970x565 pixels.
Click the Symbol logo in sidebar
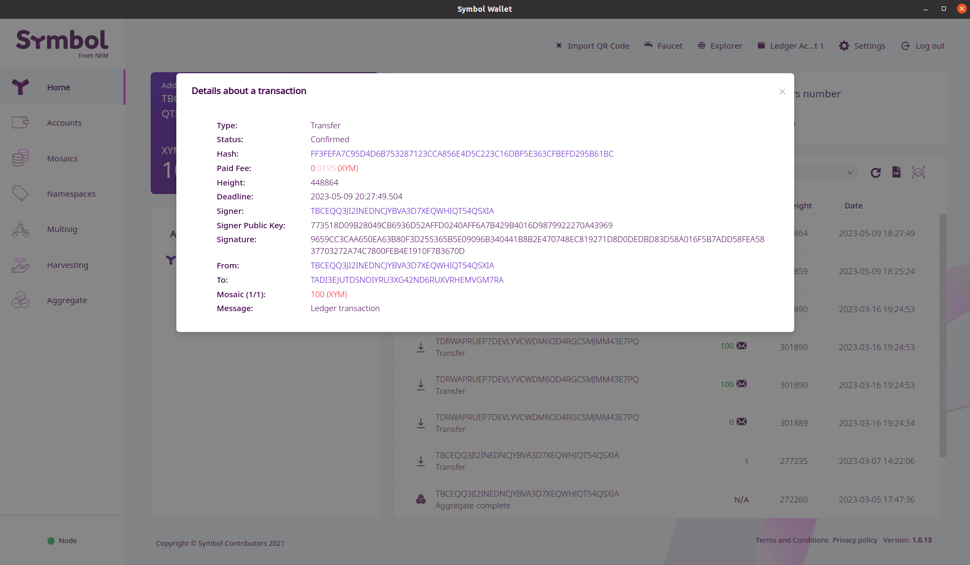click(62, 43)
